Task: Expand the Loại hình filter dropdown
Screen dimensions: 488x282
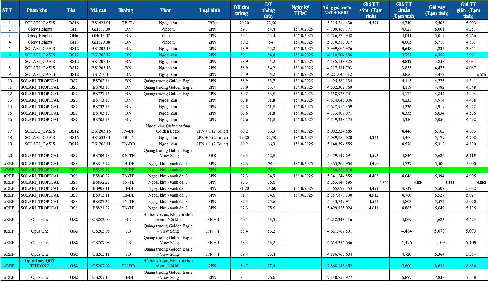Action: tap(227, 10)
